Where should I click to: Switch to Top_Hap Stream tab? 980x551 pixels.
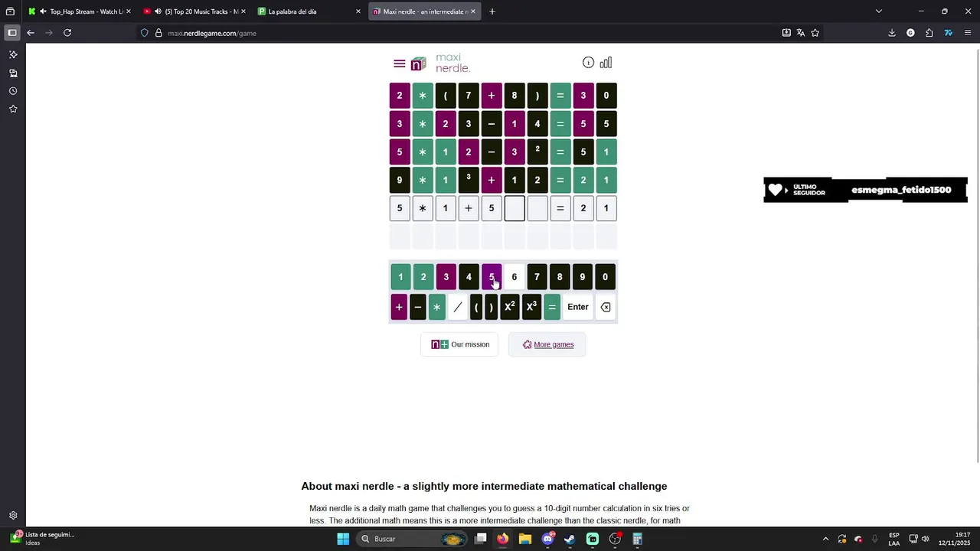[x=79, y=11]
